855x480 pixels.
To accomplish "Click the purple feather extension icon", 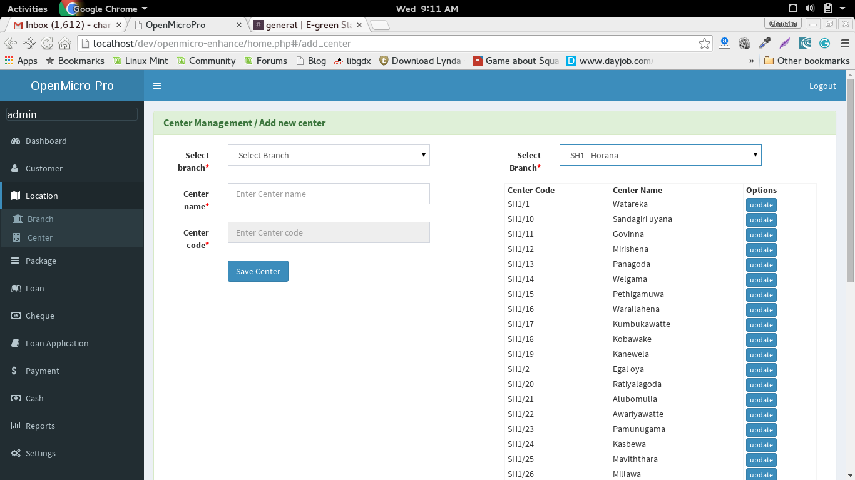I will click(x=784, y=43).
